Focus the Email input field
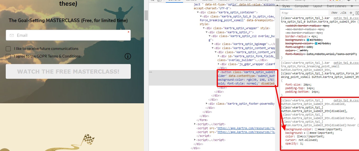359x151 pixels. click(68, 35)
